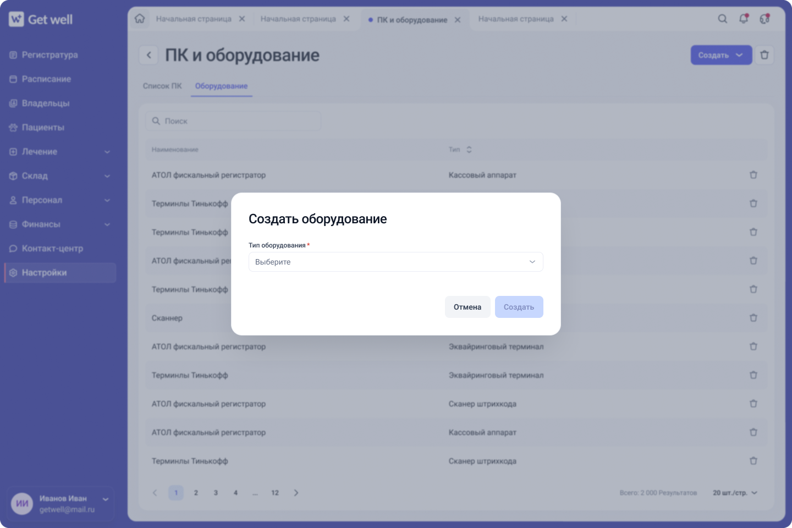
Task: Click the home icon in tab bar
Action: [140, 19]
